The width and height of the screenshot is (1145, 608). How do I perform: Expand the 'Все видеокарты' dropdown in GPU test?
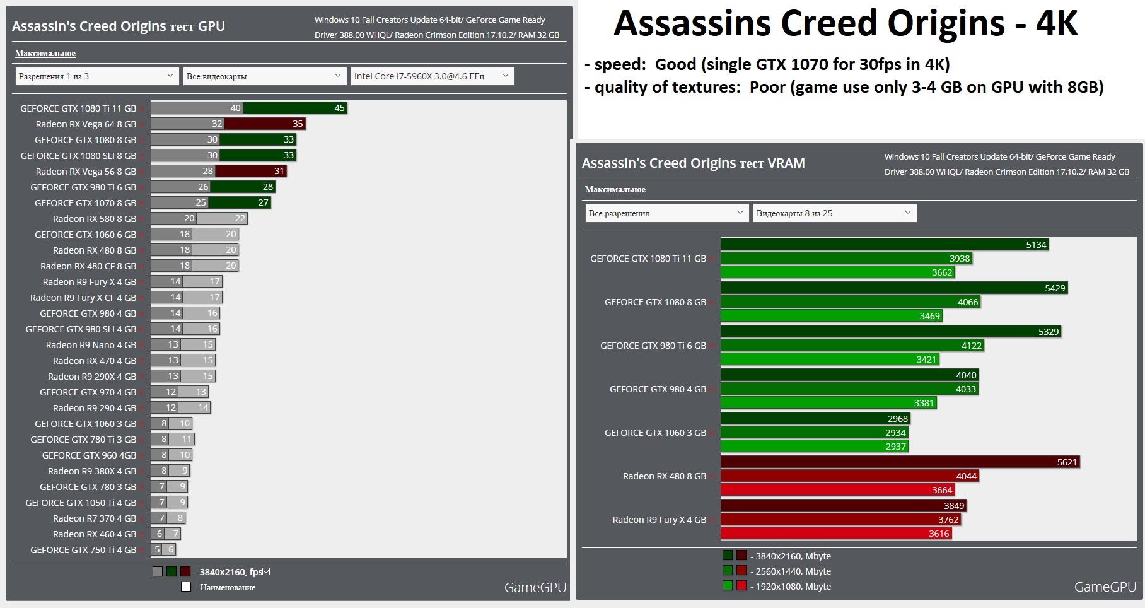pos(264,76)
